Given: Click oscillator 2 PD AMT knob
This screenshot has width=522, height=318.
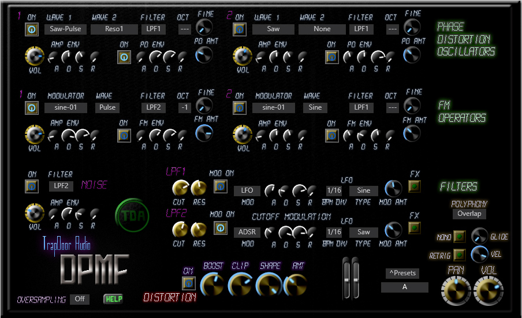Looking at the screenshot, I should tap(412, 55).
